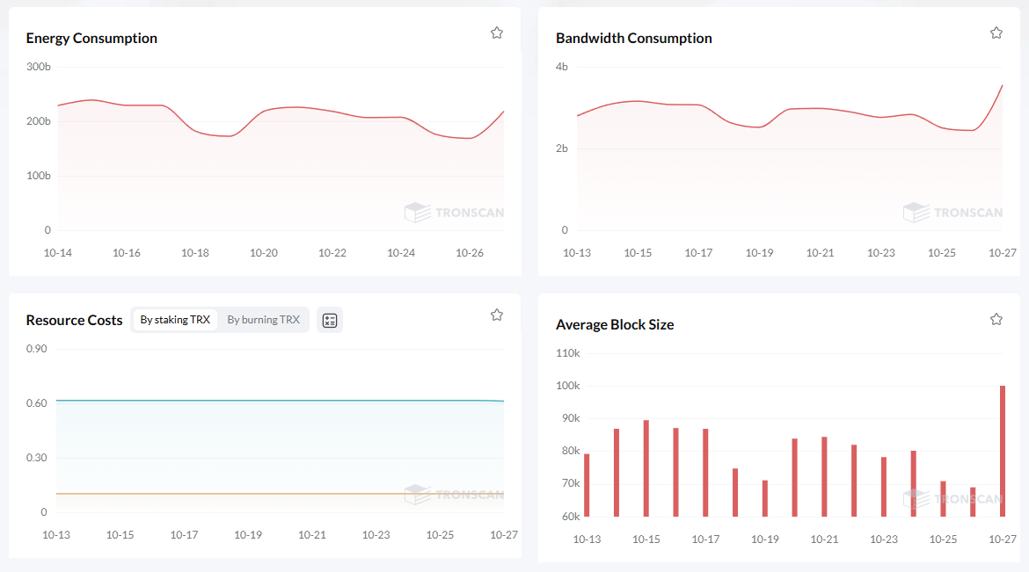Screen dimensions: 1029x572
Task: Click the star icon on Resource Costs
Action: 497,315
